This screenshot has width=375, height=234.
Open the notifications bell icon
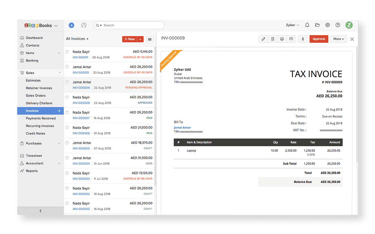pyautogui.click(x=307, y=25)
